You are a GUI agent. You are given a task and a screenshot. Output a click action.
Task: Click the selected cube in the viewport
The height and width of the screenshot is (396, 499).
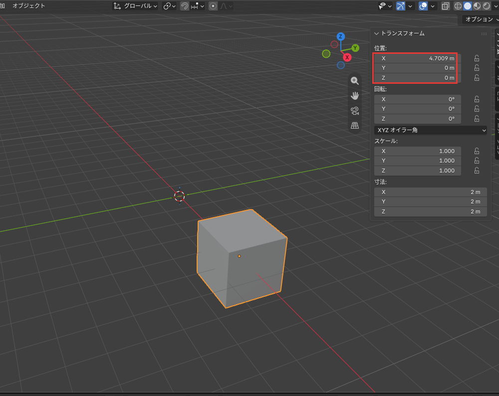pos(242,258)
